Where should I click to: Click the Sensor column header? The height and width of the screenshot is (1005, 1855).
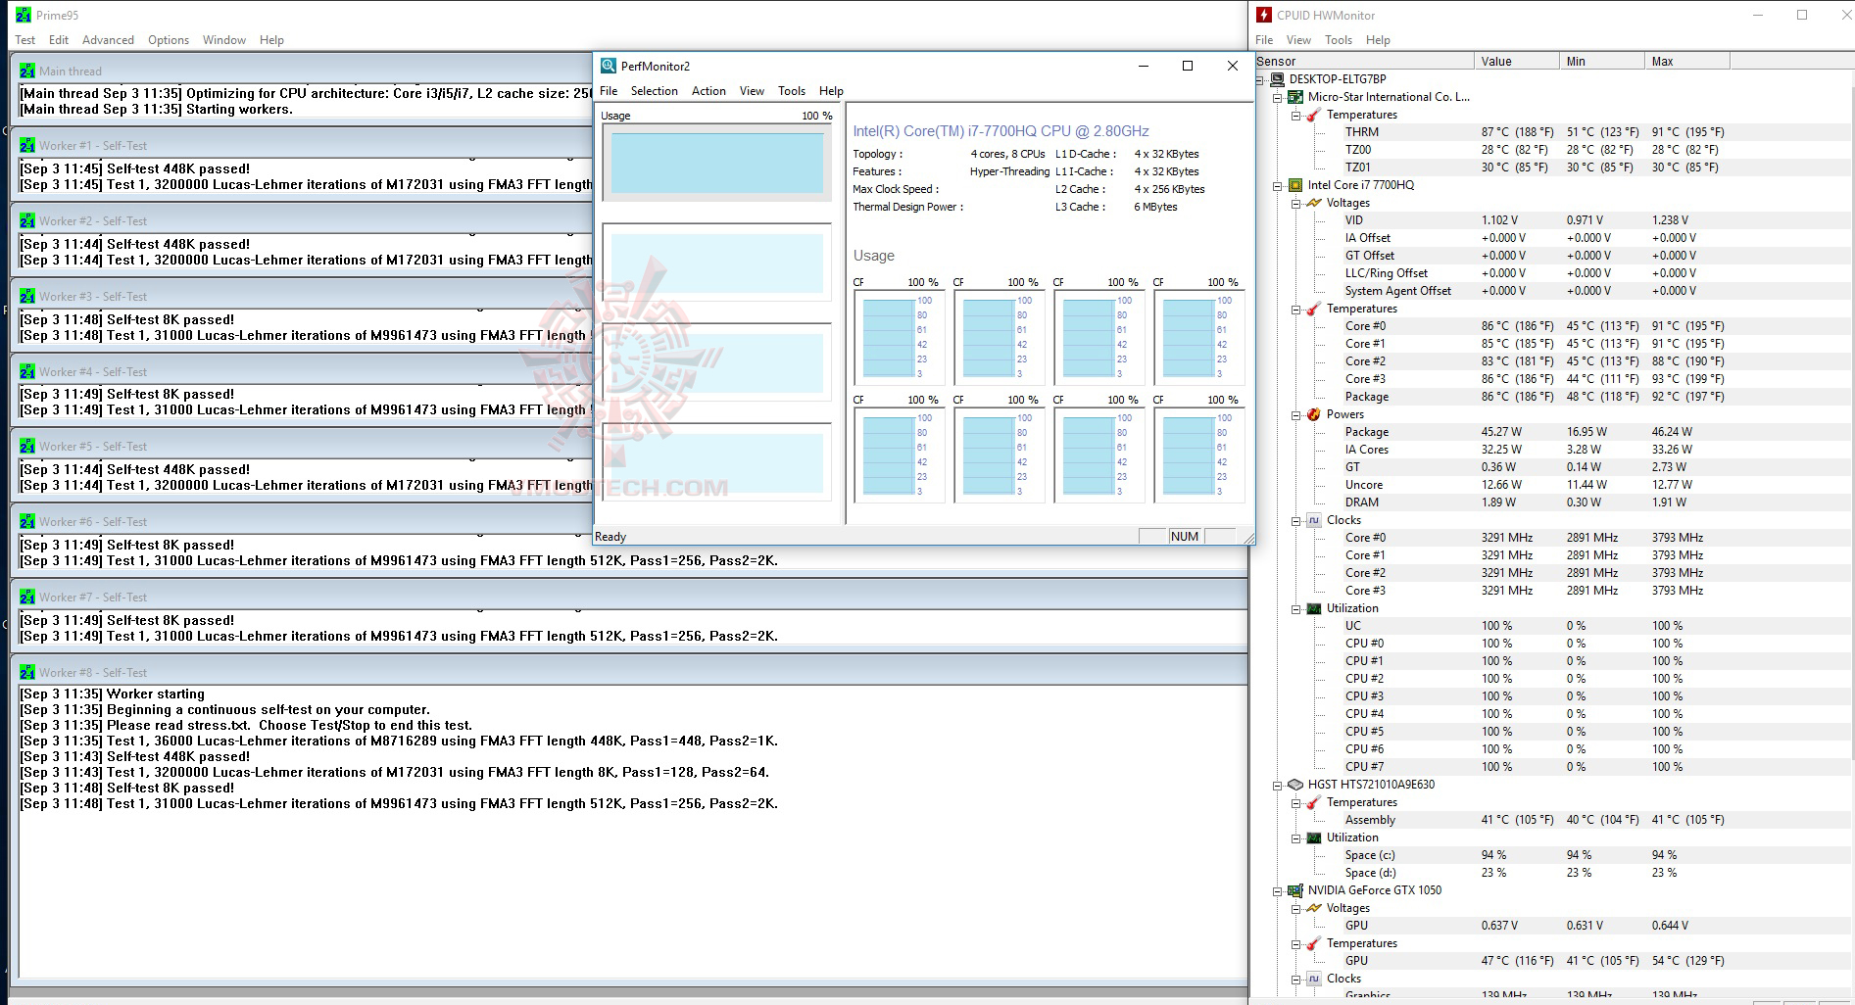(x=1364, y=61)
